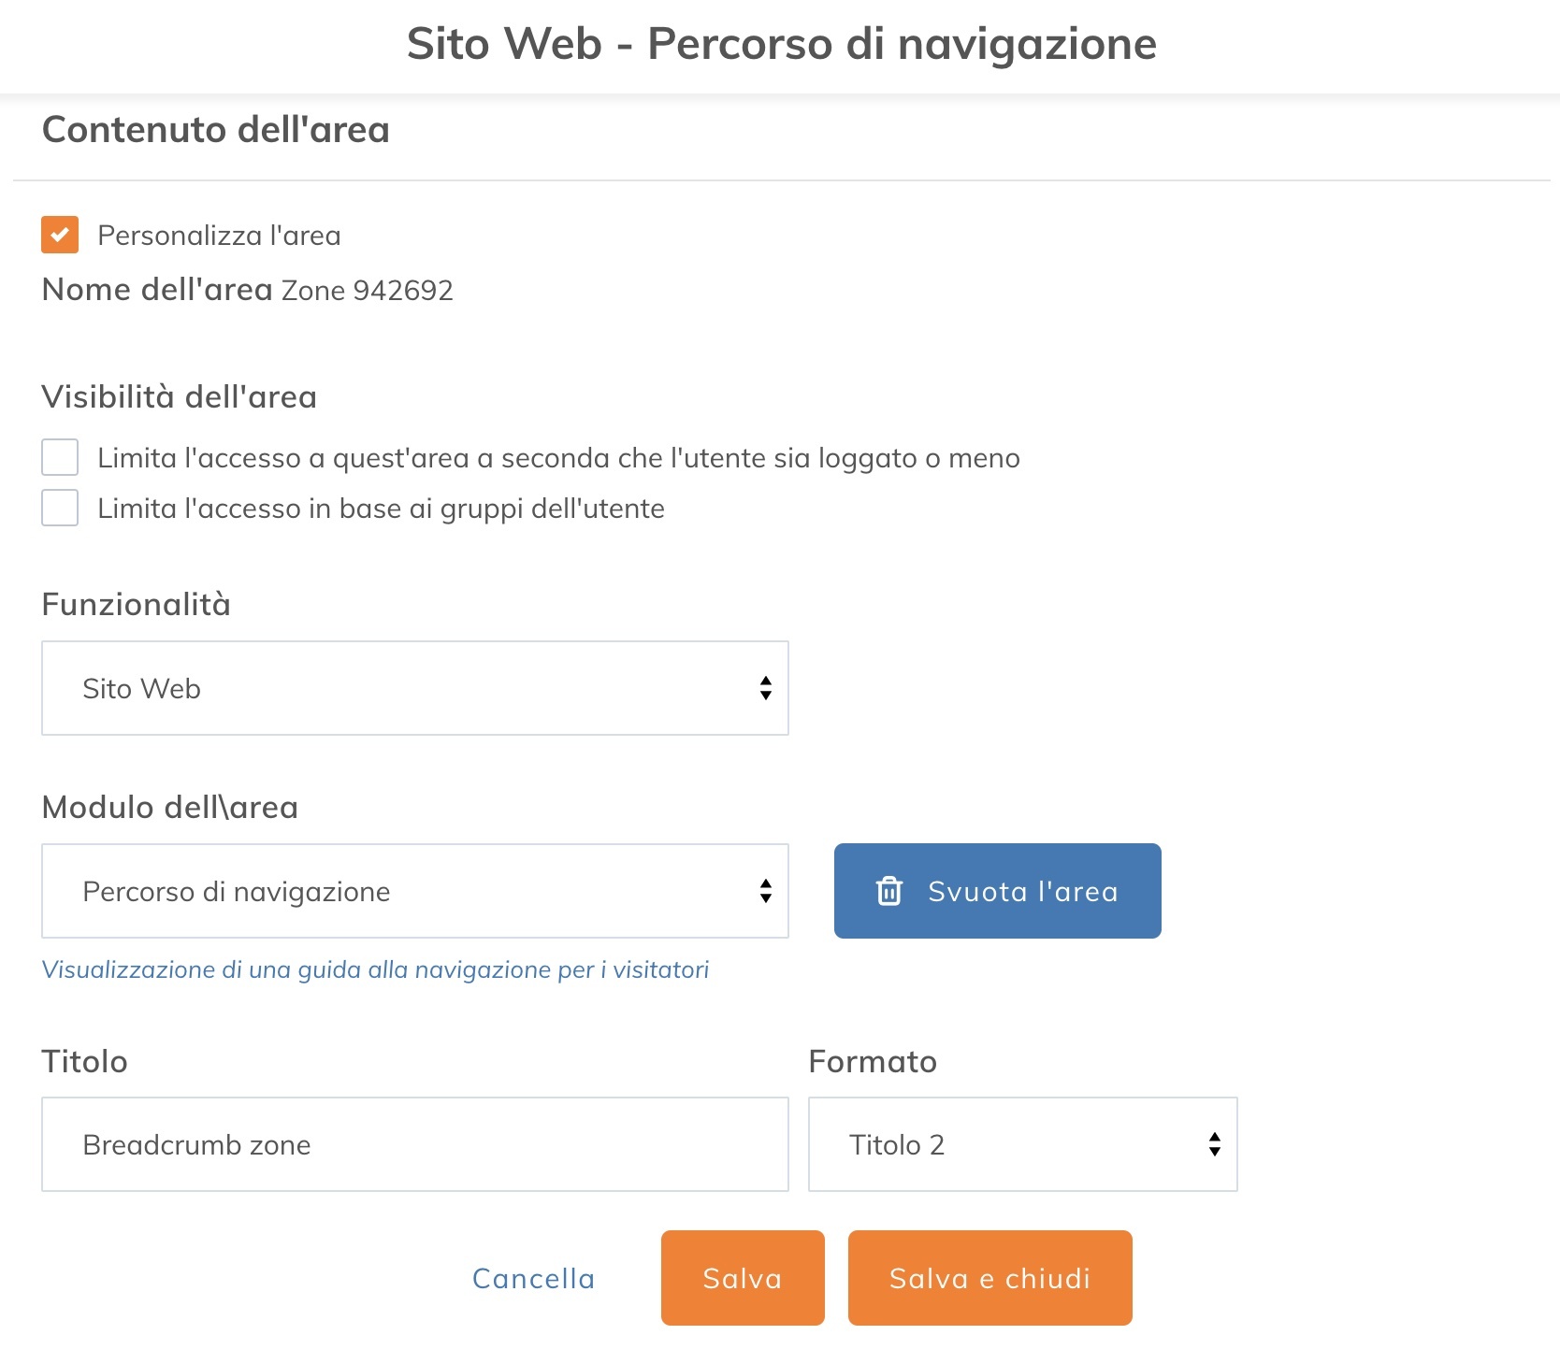Click the Zone 942692 area name
1560x1349 pixels.
pyautogui.click(x=367, y=291)
